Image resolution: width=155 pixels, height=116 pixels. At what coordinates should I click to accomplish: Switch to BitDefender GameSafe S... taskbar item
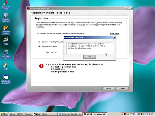(x=70, y=114)
